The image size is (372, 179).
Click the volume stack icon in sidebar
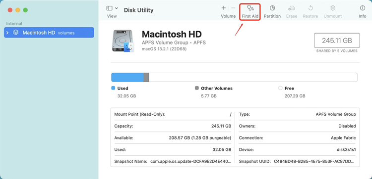click(16, 33)
